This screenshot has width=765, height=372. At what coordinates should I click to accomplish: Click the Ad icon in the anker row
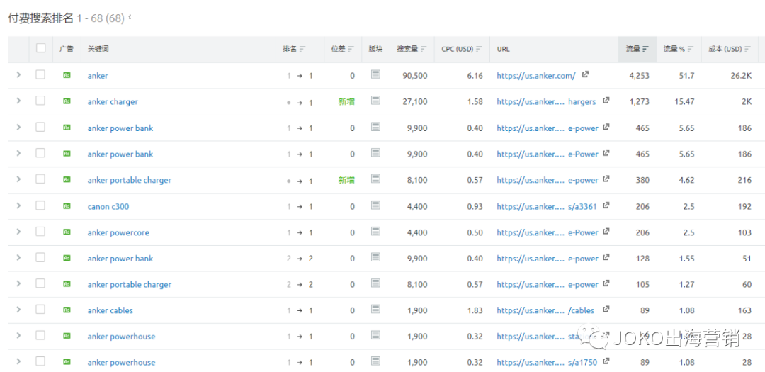pyautogui.click(x=67, y=75)
